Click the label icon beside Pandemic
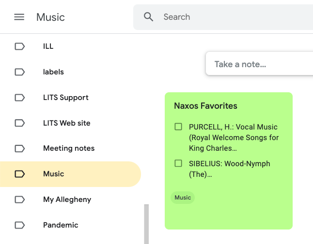This screenshot has height=244, width=313. pos(19,225)
